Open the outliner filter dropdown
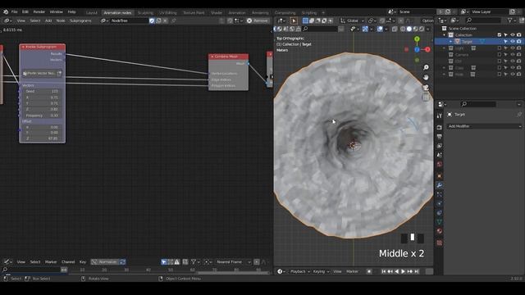Viewport: 525px width, 295px height. coord(511,20)
